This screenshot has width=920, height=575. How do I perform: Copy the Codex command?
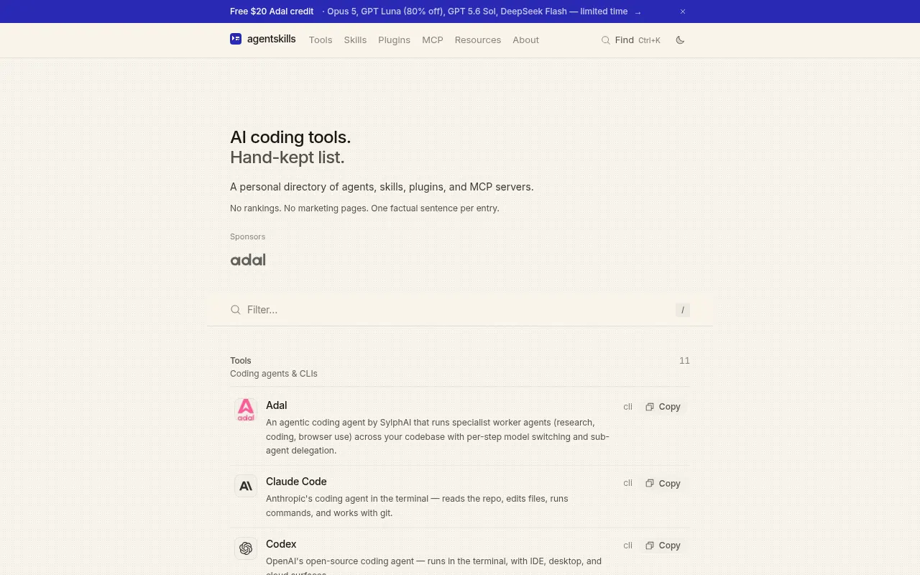(x=663, y=546)
